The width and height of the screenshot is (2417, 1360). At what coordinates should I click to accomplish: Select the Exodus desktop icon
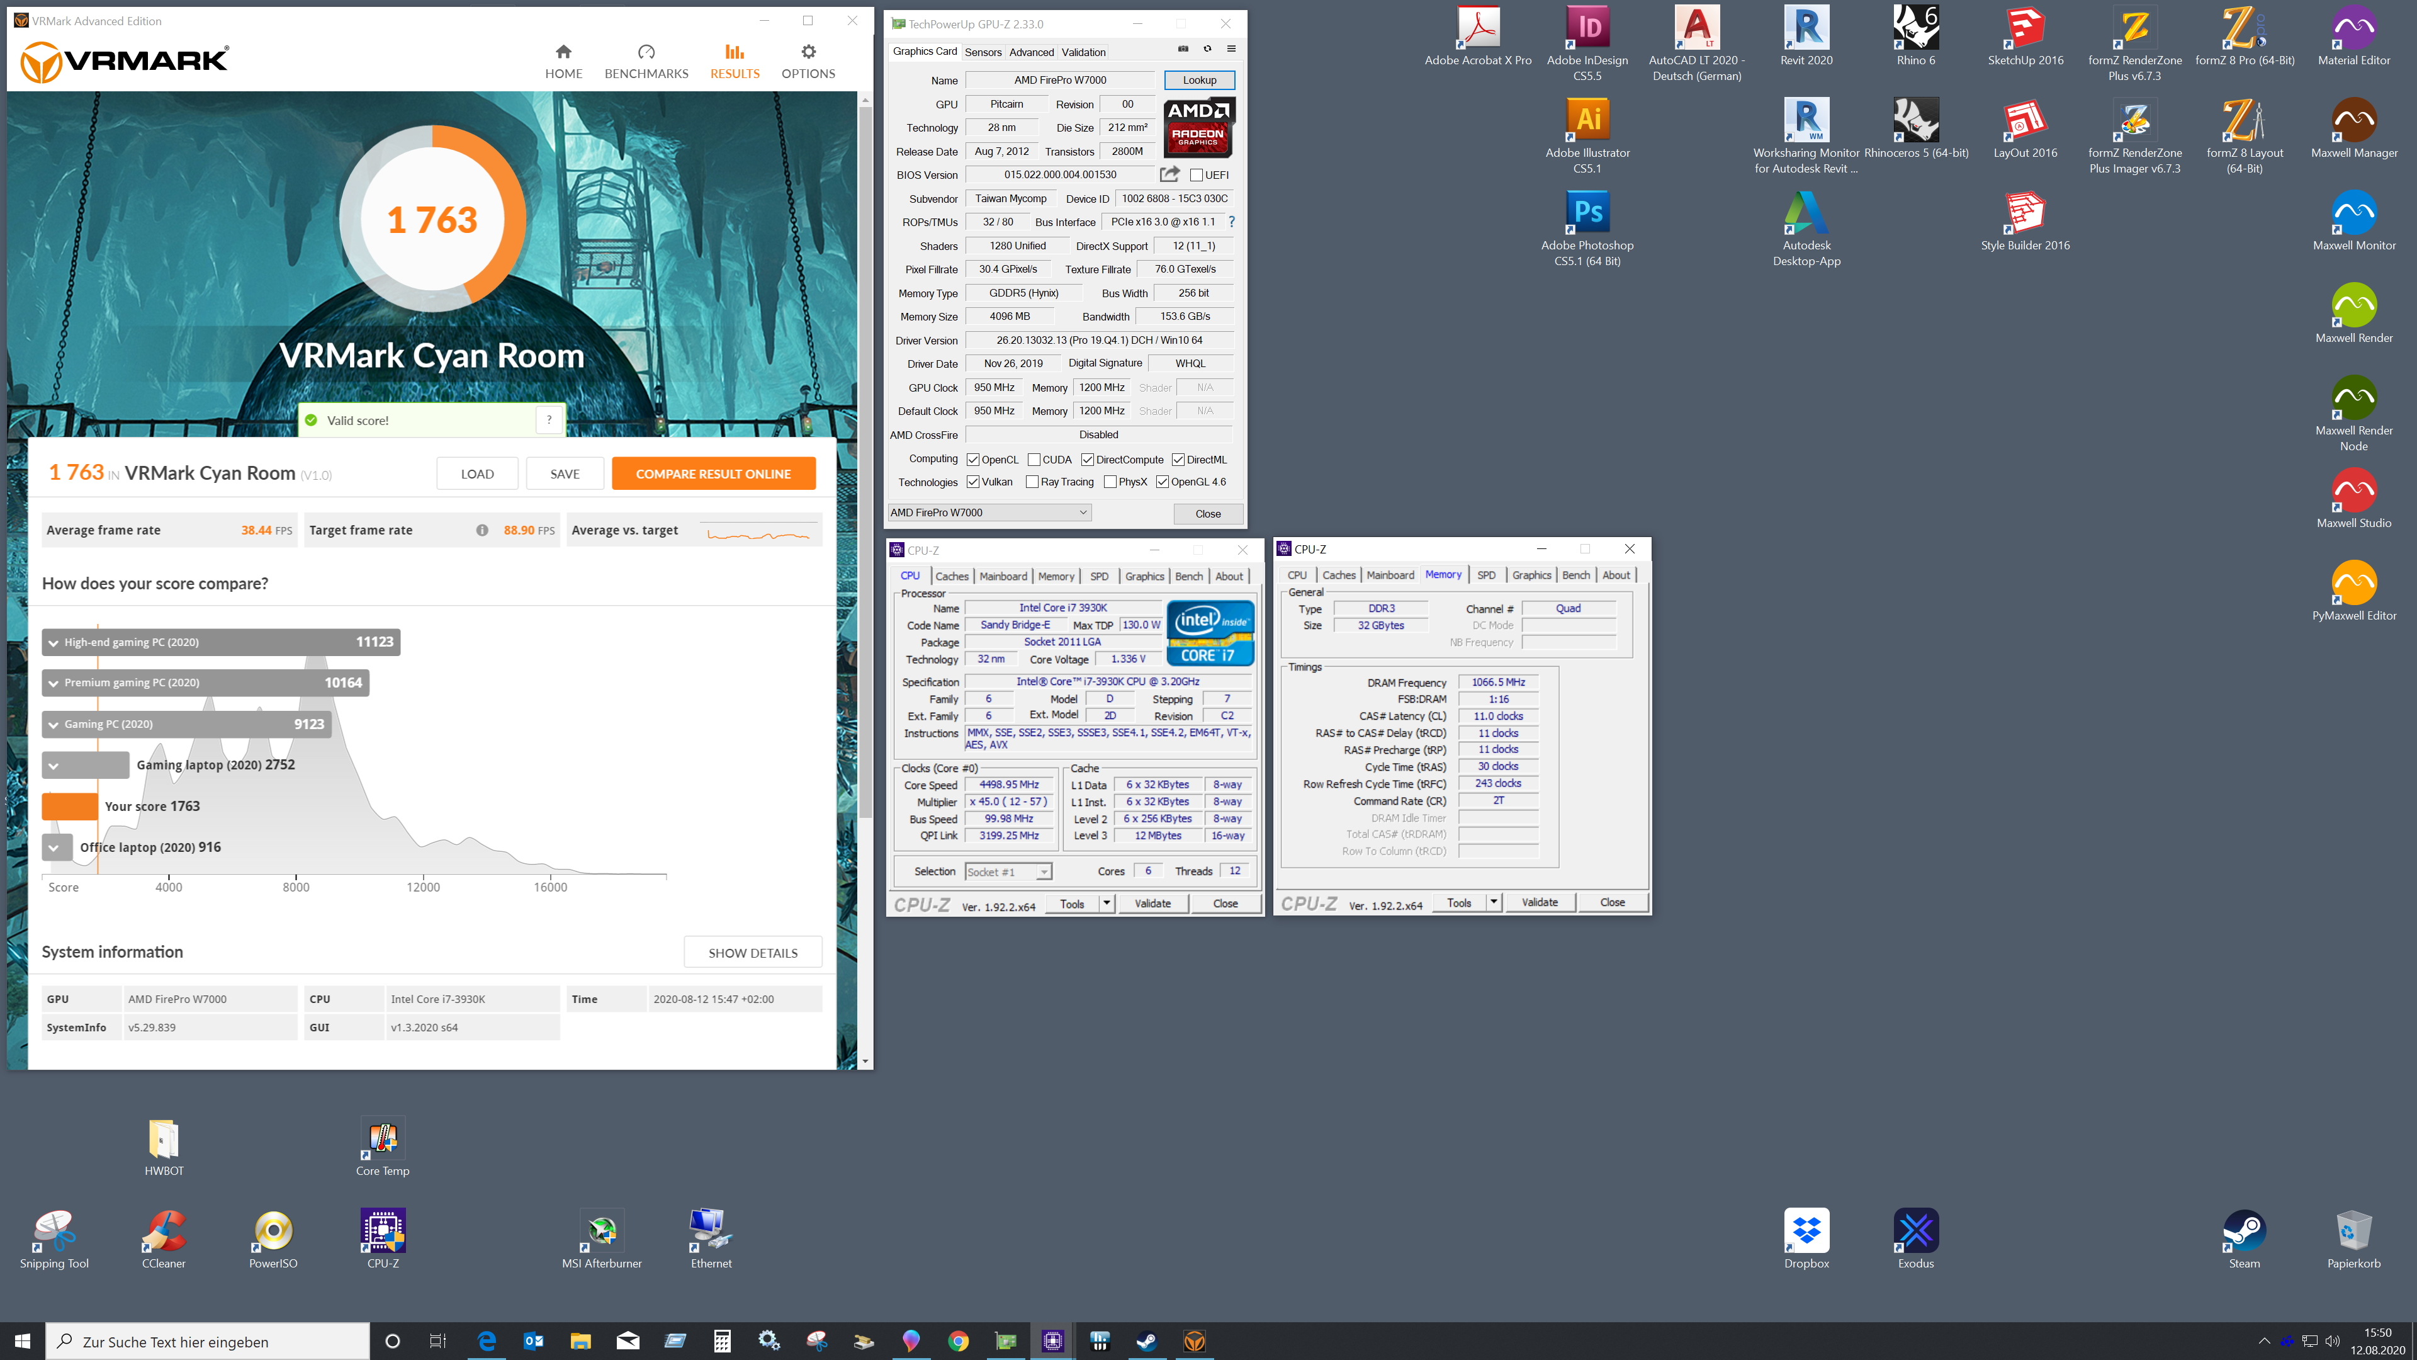[1915, 1239]
